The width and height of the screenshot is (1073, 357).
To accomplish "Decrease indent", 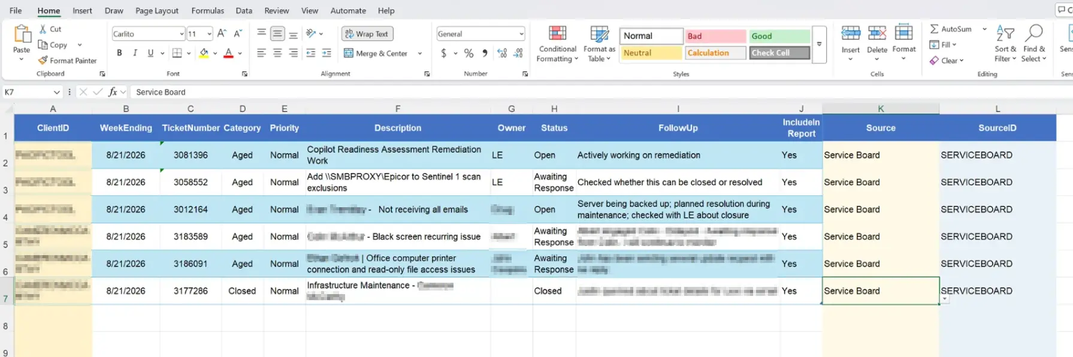I will point(311,53).
